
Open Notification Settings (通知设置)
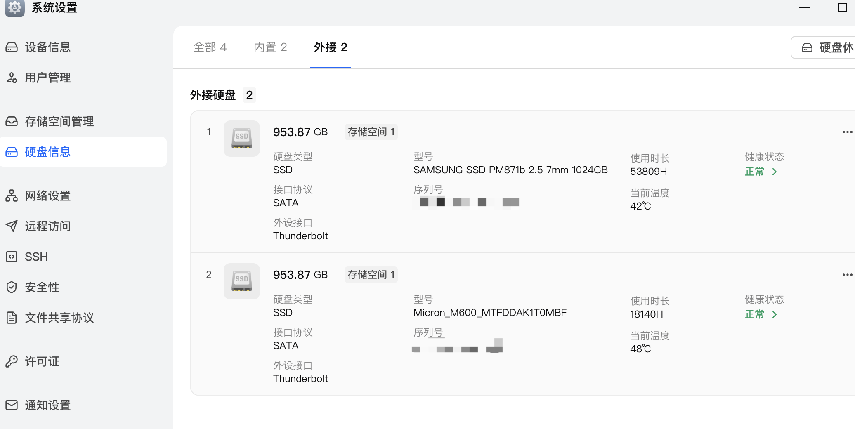pos(47,405)
